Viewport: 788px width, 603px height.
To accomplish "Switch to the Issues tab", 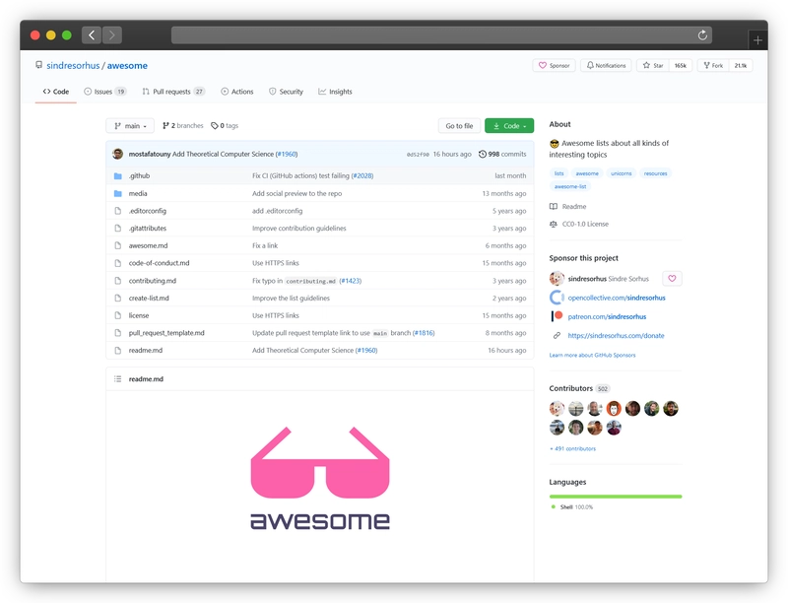I will click(x=105, y=92).
